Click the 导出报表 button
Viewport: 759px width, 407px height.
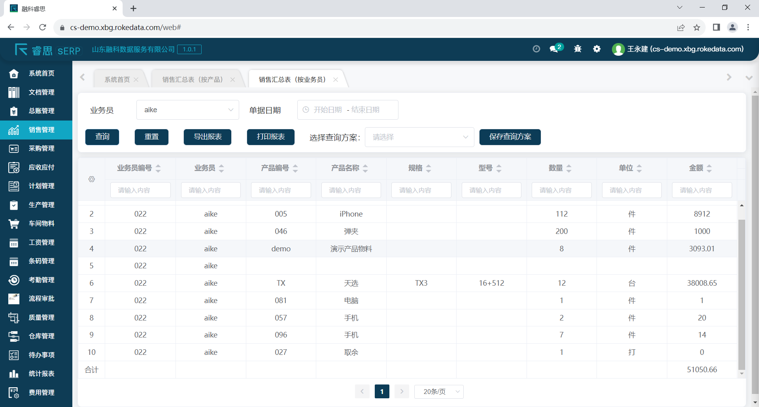click(x=208, y=137)
